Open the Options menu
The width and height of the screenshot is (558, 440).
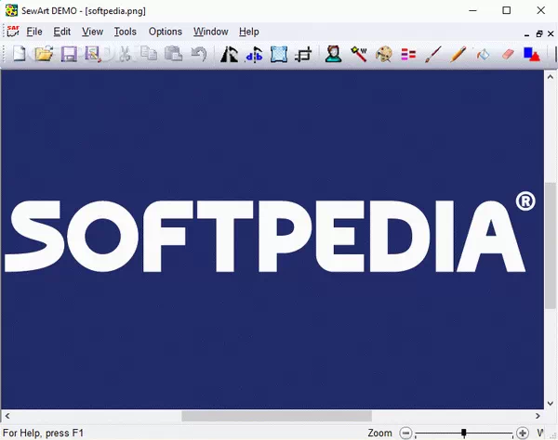166,32
